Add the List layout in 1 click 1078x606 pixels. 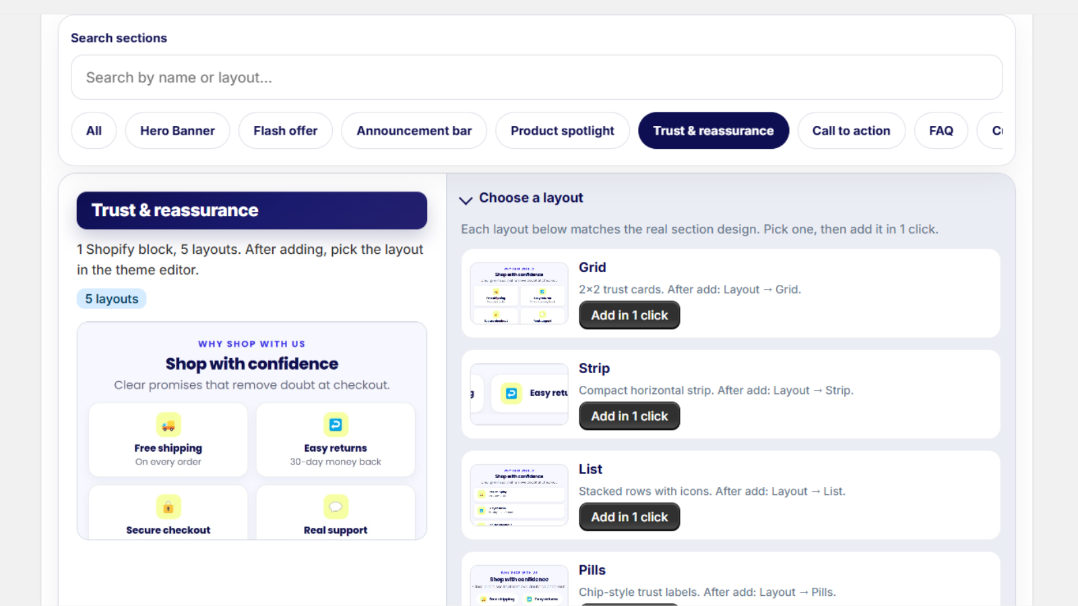pyautogui.click(x=629, y=517)
